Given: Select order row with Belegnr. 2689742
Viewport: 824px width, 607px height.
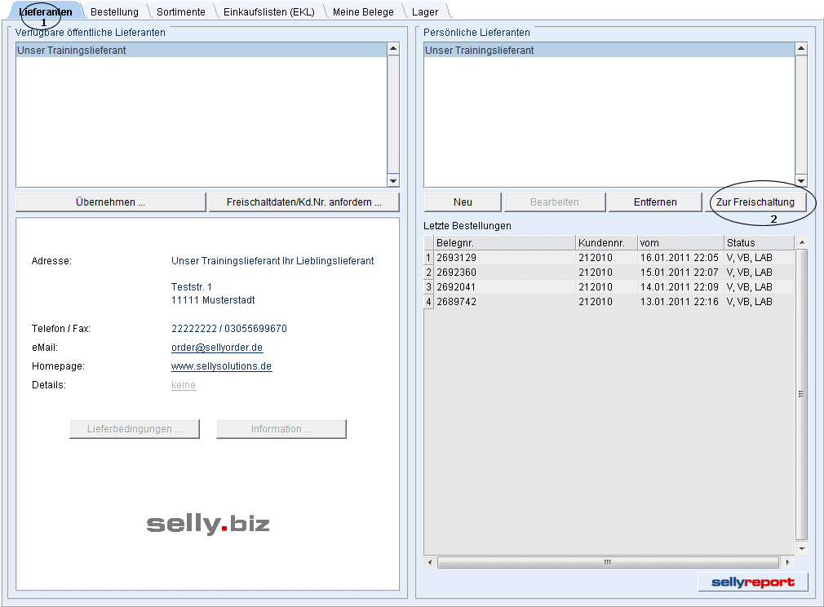Looking at the screenshot, I should click(504, 302).
